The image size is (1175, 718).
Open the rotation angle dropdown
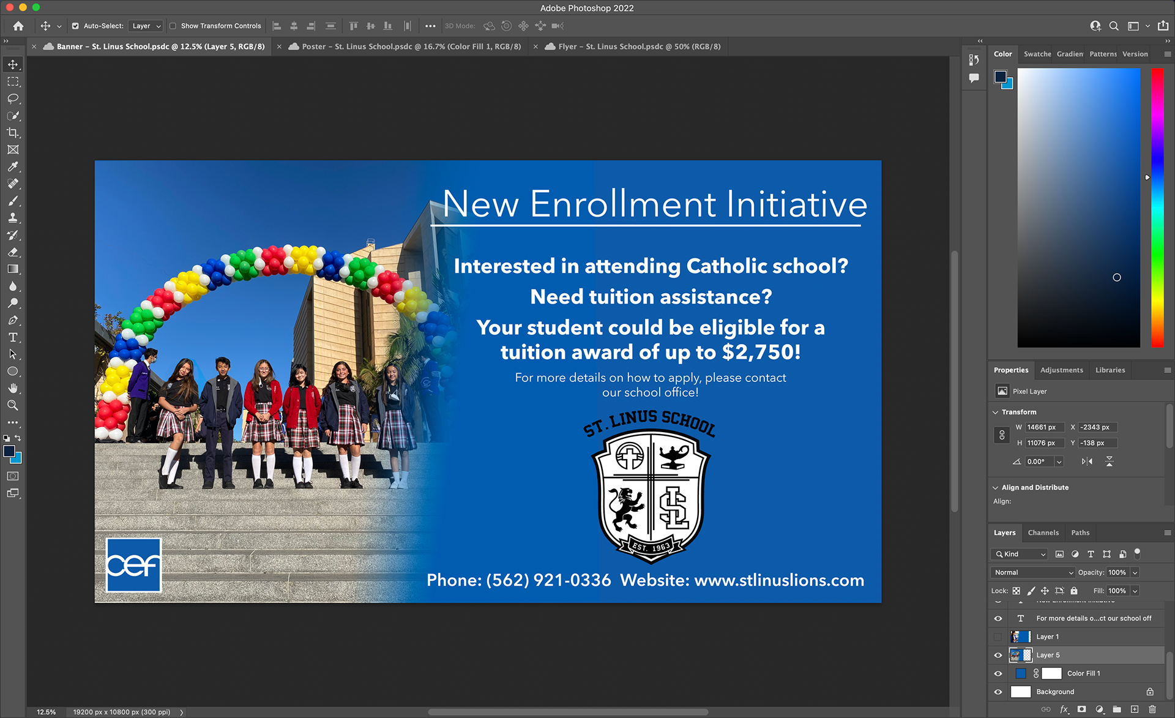pyautogui.click(x=1059, y=462)
